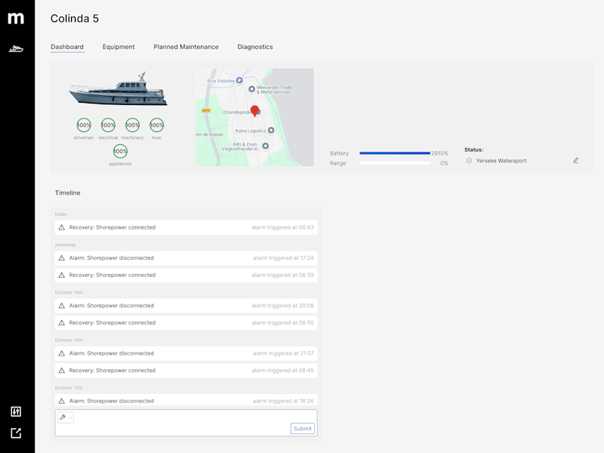
Task: Open the 'Alarm: Shorepower disconnected' 20:08 entry
Action: point(186,306)
